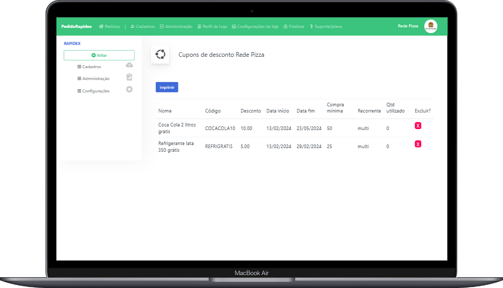The image size is (503, 288).
Task: Go to Perfil da Loja
Action: click(212, 26)
